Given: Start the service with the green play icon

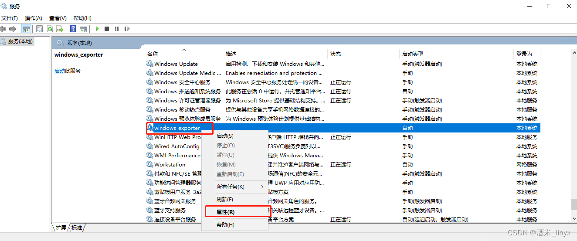Looking at the screenshot, I should [97, 29].
